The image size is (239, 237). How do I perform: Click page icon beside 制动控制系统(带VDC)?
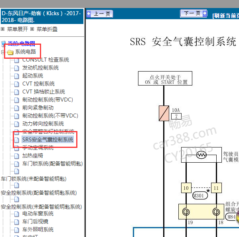point(17,100)
